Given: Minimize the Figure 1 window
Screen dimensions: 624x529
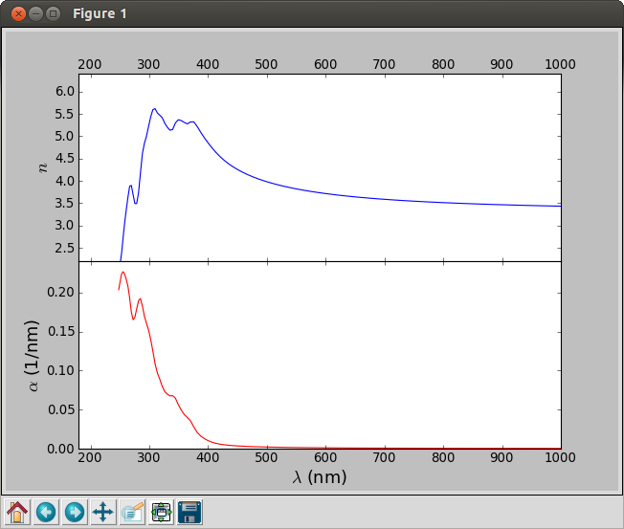Looking at the screenshot, I should pos(35,13).
